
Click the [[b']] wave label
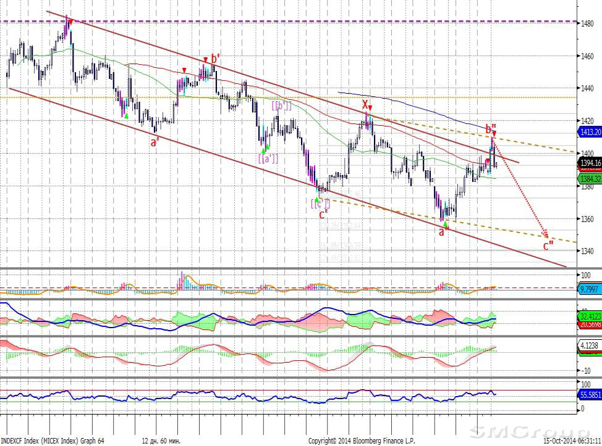(282, 105)
